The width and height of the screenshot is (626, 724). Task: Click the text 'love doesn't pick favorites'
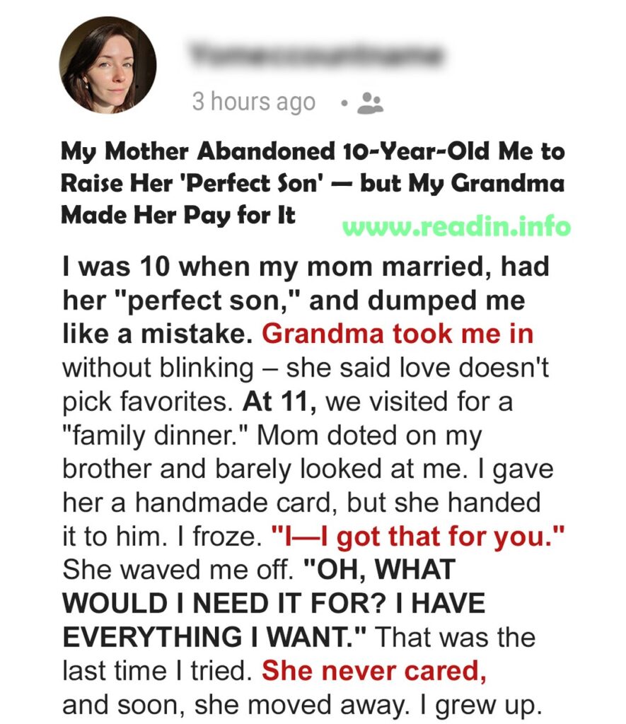click(306, 385)
